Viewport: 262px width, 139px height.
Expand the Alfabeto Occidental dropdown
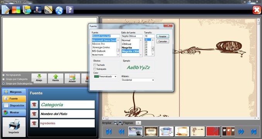tap(138, 80)
